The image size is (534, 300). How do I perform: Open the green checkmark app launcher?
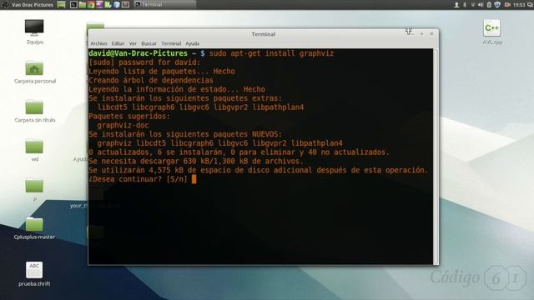pyautogui.click(x=108, y=5)
